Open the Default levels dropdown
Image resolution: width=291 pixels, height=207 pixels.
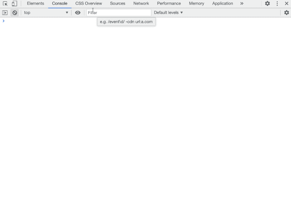[x=168, y=12]
